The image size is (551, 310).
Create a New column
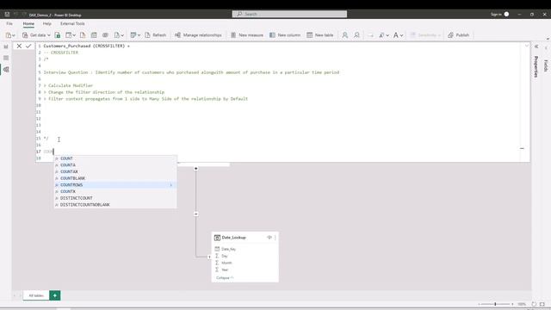285,35
